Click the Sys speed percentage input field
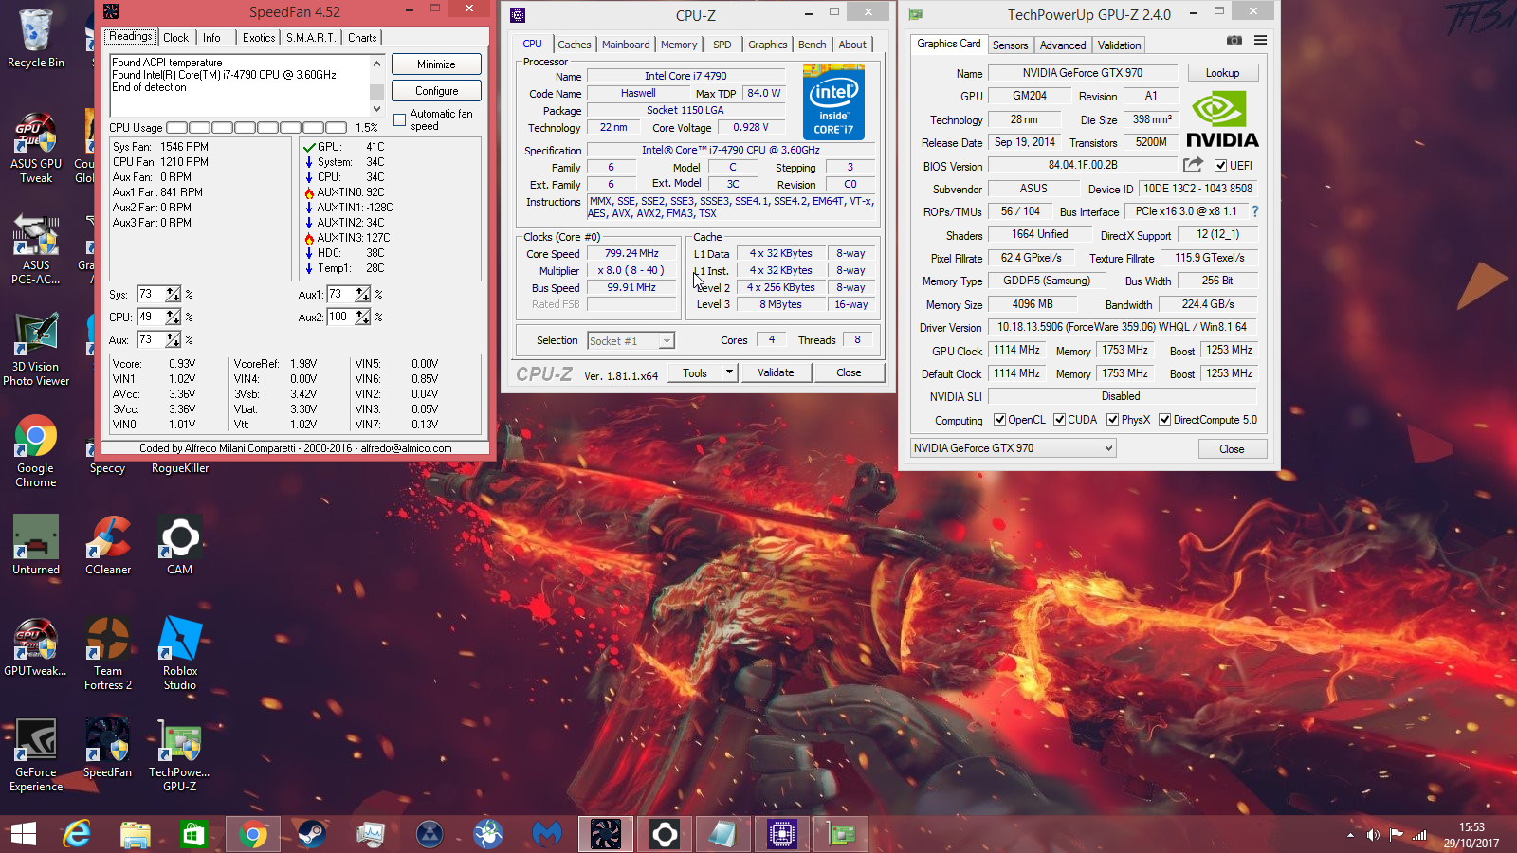Viewport: 1517px width, 853px height. tap(151, 294)
